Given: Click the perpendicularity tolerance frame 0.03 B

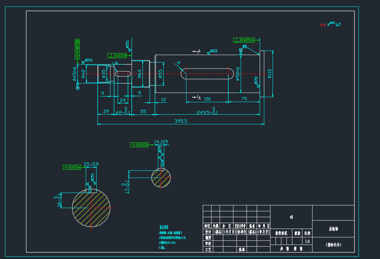Looking at the screenshot, I should coord(117,56).
